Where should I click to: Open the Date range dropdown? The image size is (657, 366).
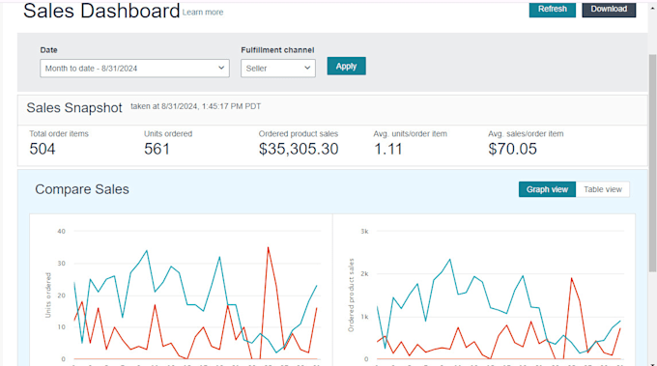[134, 69]
